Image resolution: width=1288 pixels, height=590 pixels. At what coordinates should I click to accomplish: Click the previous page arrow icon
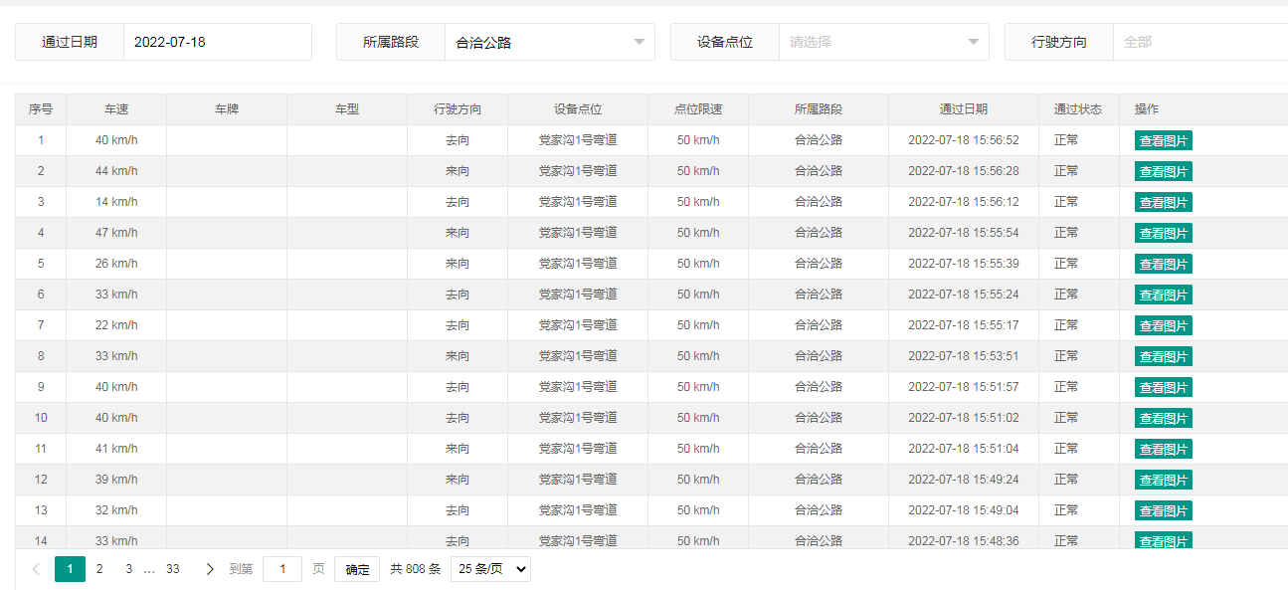pos(37,569)
